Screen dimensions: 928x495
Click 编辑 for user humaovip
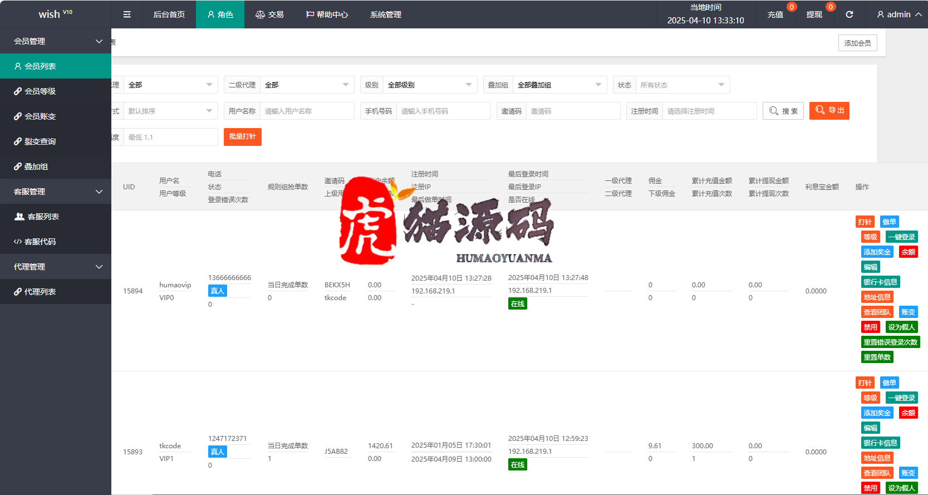point(871,267)
